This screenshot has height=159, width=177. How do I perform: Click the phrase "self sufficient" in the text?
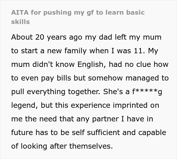click(x=96, y=132)
